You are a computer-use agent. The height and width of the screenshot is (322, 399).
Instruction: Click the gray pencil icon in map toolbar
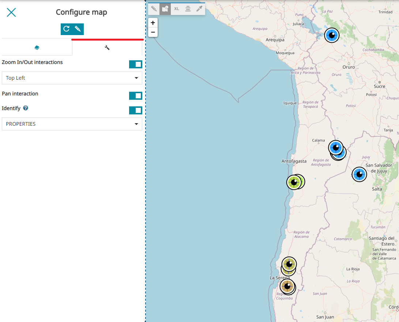(x=154, y=9)
